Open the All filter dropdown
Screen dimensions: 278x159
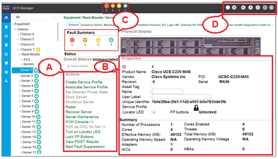click(x=35, y=17)
